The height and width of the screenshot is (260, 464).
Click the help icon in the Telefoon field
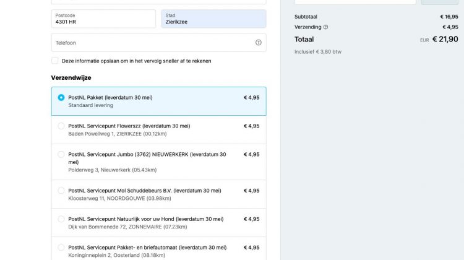[258, 43]
